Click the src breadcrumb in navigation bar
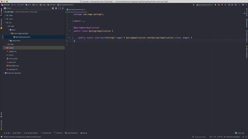This screenshot has height=139, width=248. click(14, 5)
